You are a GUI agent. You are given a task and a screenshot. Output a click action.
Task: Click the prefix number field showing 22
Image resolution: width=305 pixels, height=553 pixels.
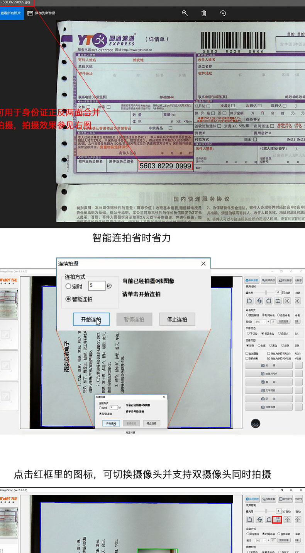click(273, 541)
